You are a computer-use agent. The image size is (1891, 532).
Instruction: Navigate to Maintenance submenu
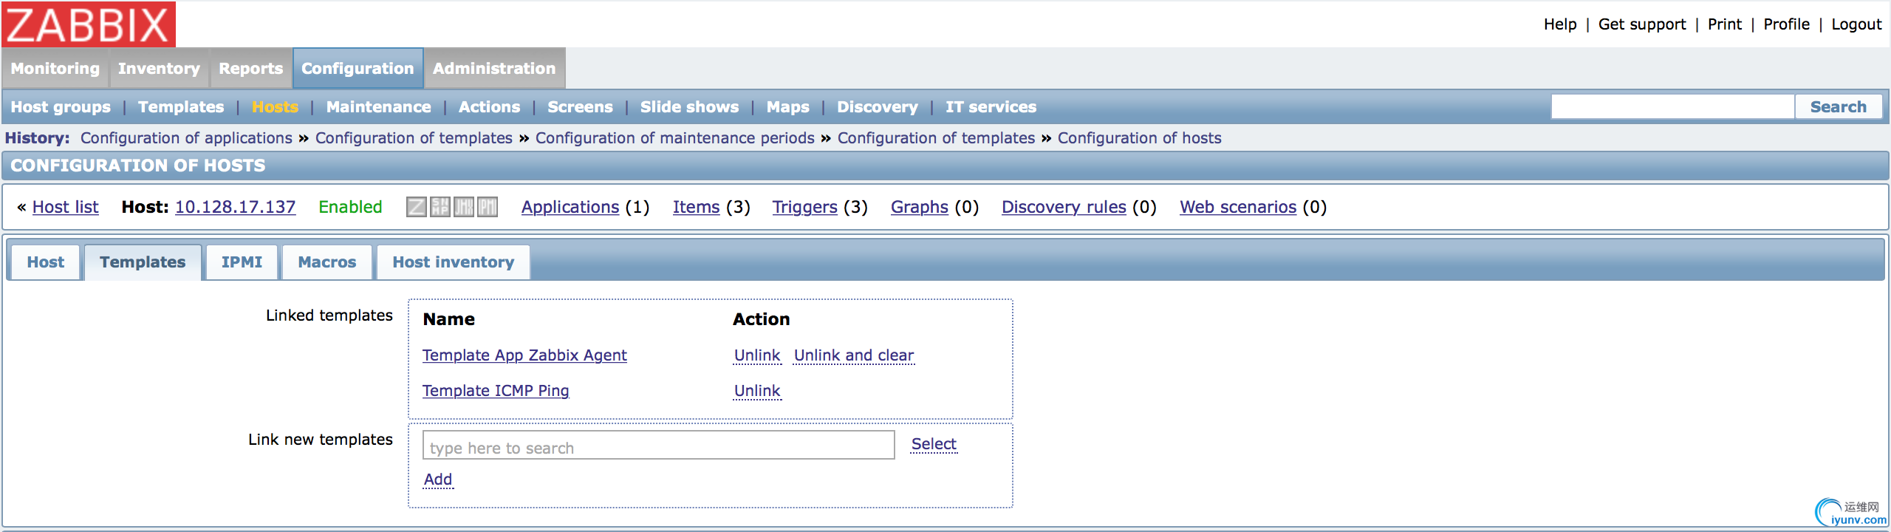[379, 107]
